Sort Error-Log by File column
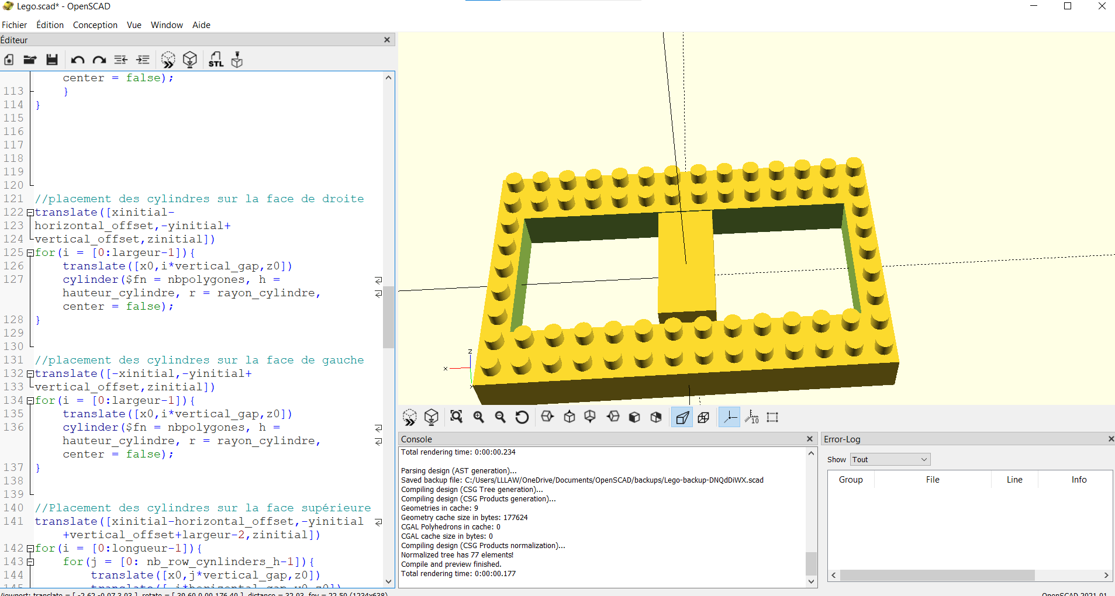 tap(933, 480)
